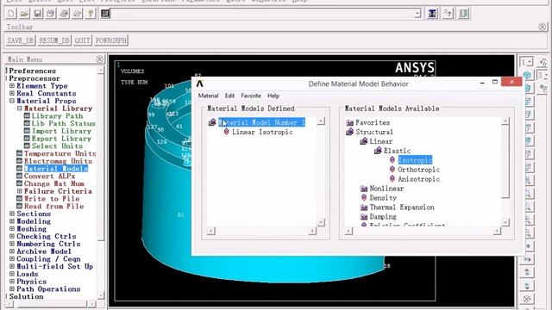This screenshot has height=310, width=552.
Task: Open the Lib Path Status item
Action: click(63, 123)
